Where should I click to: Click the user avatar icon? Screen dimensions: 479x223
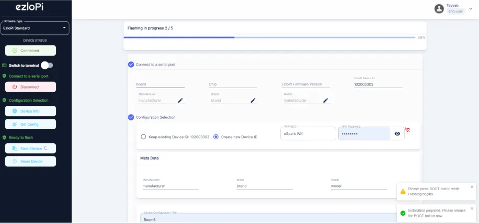click(x=439, y=9)
